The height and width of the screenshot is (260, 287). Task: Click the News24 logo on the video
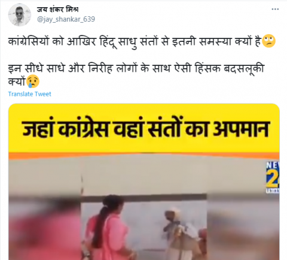273,177
